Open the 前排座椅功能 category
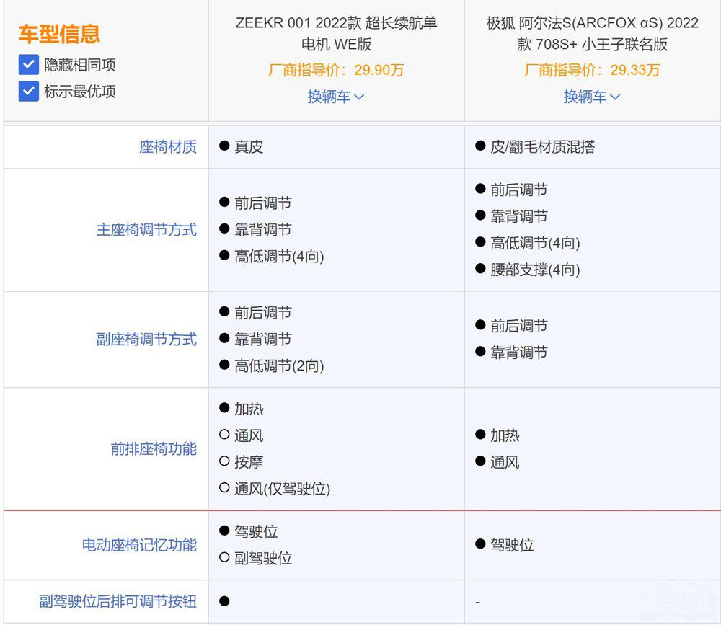Screen dimensions: 721x625 [x=152, y=448]
